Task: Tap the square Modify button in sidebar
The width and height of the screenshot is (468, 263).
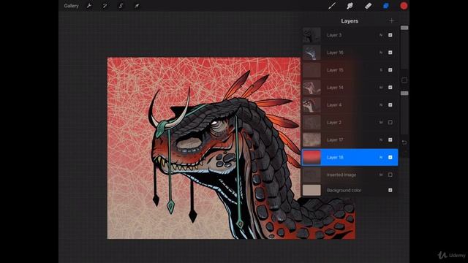Action: coord(404,80)
